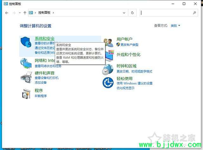The image size is (203, 150).
Task: Open the System and Security shield icon
Action: [x=26, y=42]
